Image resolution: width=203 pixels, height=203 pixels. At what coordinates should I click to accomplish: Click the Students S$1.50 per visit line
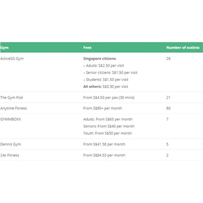tap(106, 80)
